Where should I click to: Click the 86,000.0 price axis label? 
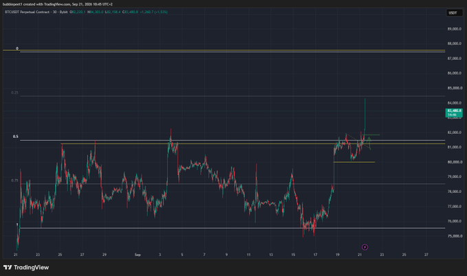(455, 73)
